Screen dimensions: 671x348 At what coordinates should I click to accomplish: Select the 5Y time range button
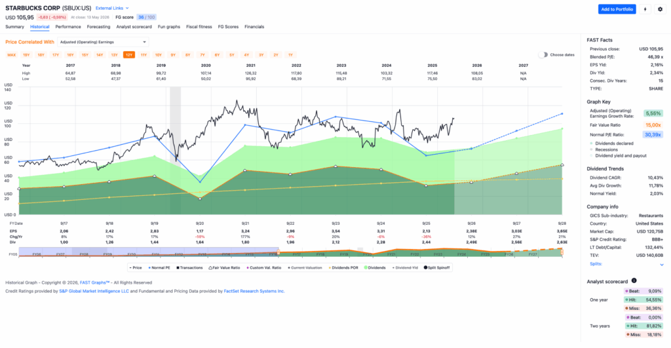[x=231, y=55]
